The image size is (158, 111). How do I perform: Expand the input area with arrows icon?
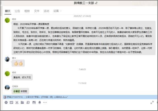[x=152, y=102]
